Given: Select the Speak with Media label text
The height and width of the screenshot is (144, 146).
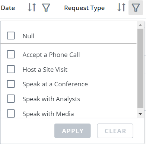Looking at the screenshot, I should (x=48, y=114).
